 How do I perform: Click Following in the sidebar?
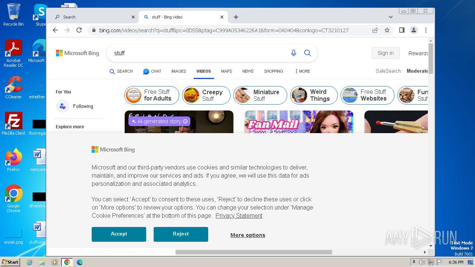point(75,106)
